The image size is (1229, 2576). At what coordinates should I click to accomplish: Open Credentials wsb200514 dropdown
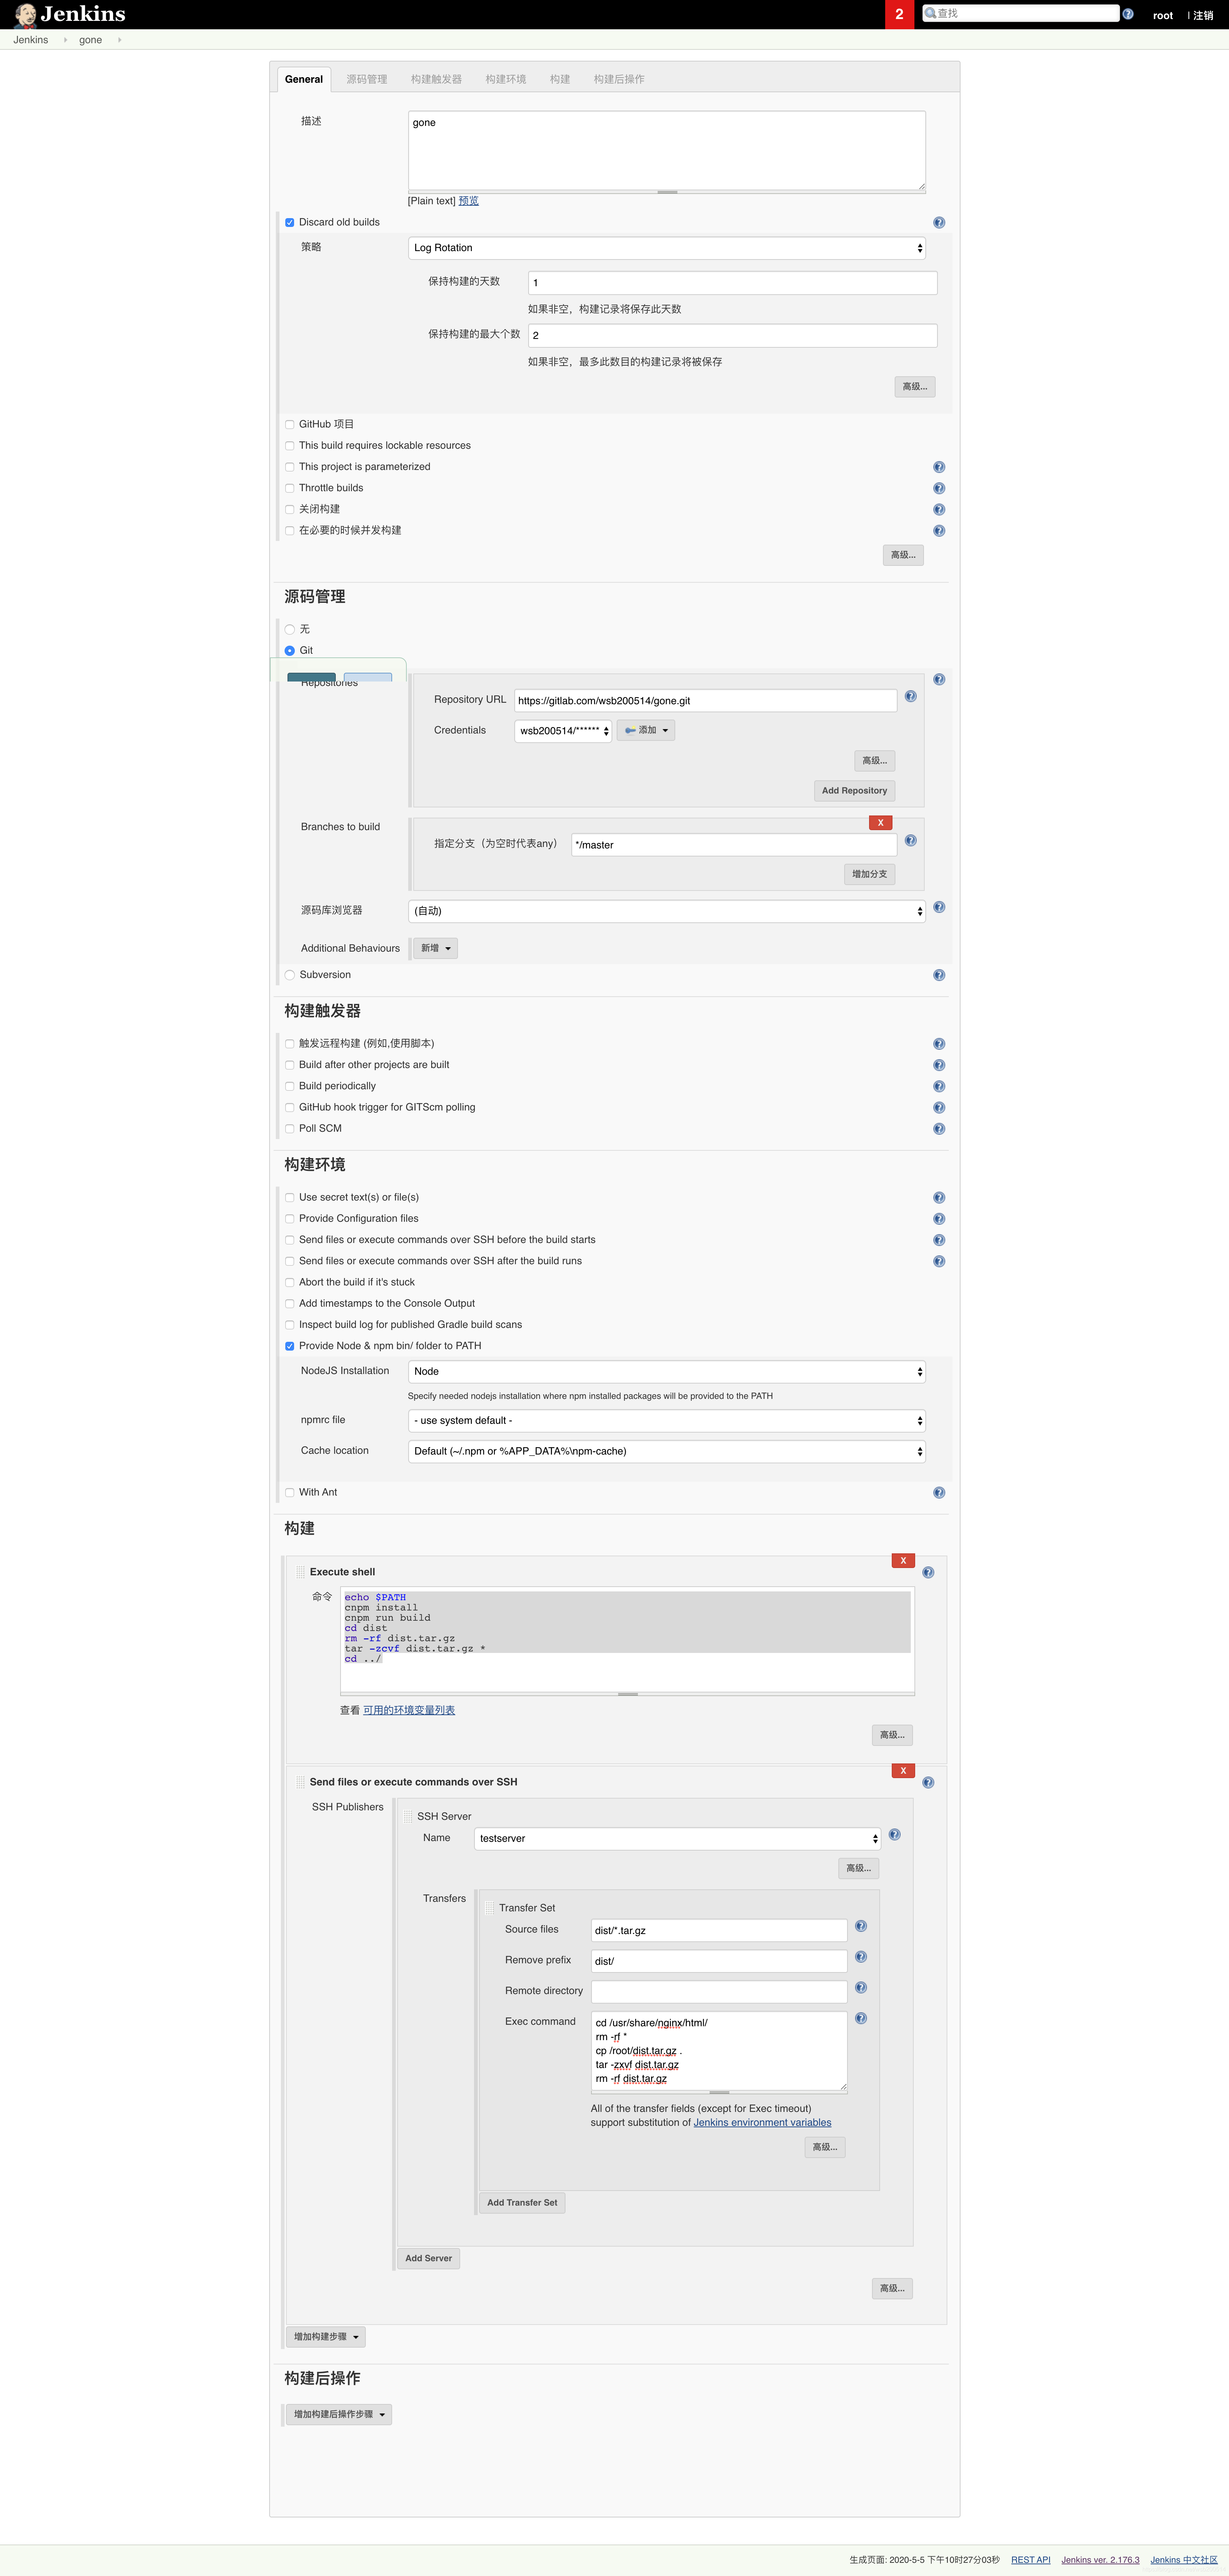tap(563, 731)
